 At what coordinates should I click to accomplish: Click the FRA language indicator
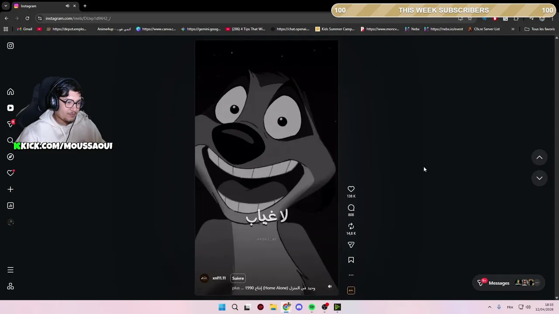(x=510, y=307)
